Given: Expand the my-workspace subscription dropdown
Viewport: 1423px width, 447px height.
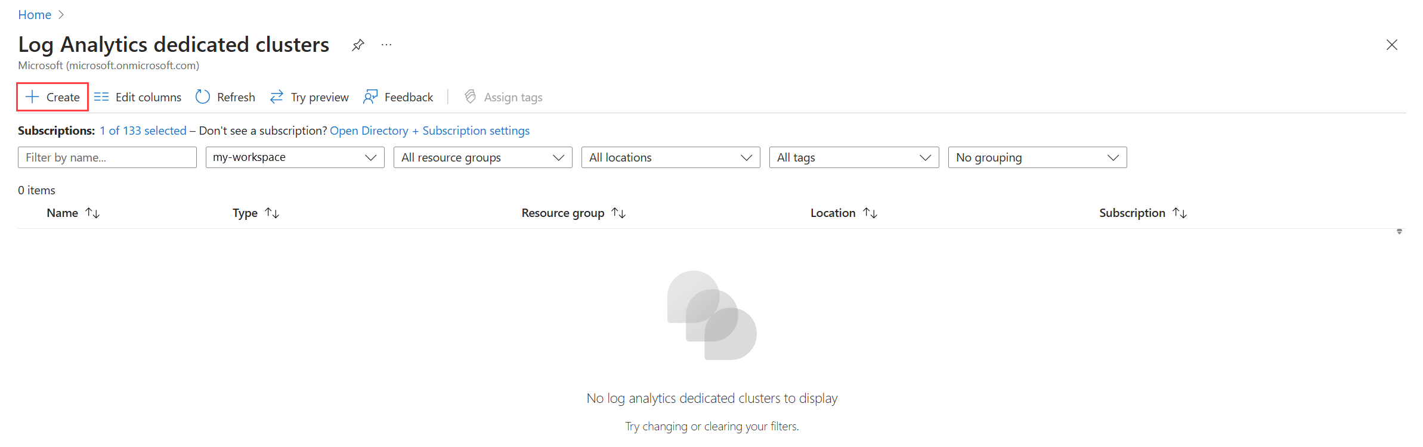Looking at the screenshot, I should pyautogui.click(x=295, y=157).
